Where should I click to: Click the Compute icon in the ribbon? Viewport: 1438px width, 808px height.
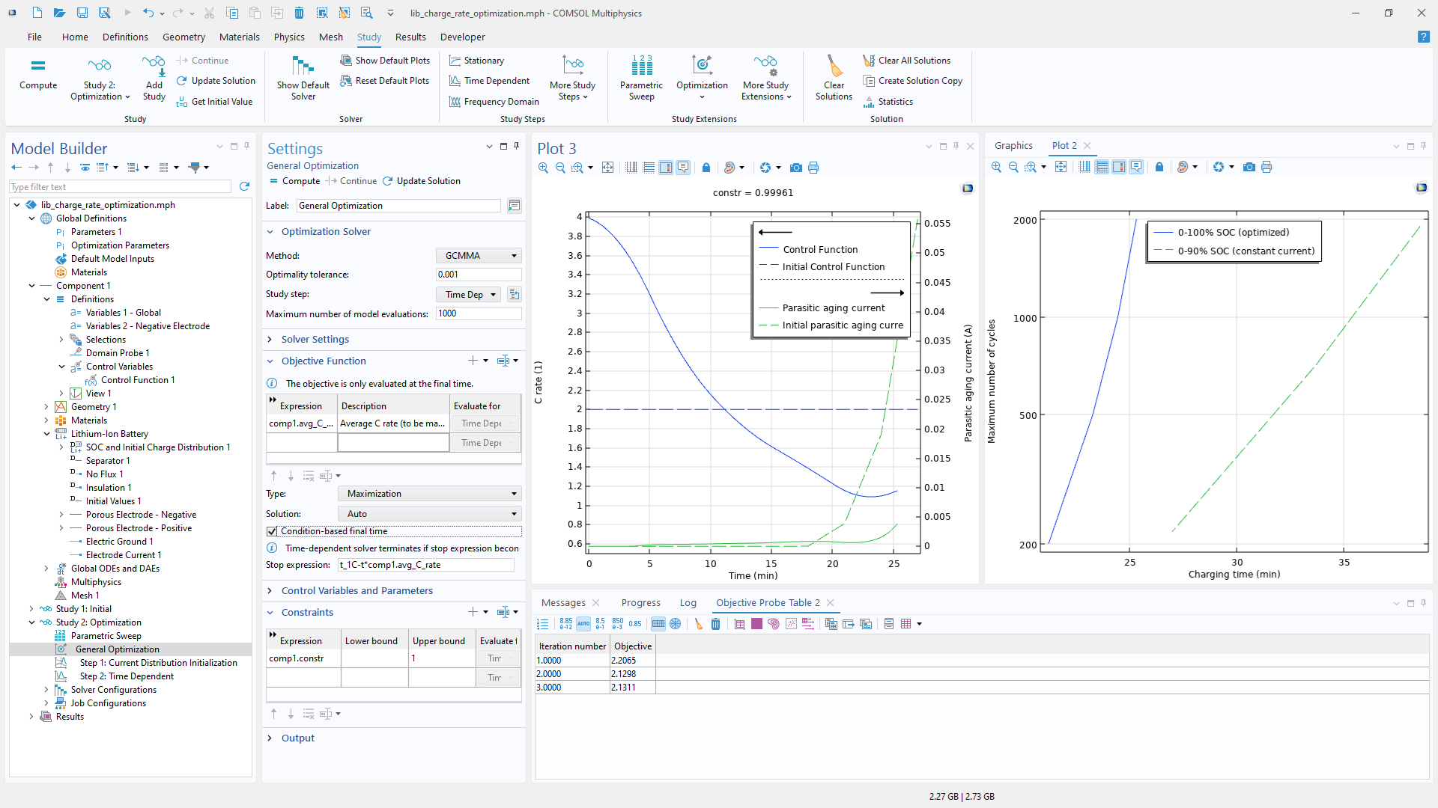38,67
